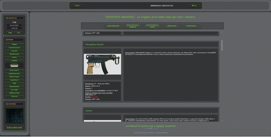This screenshot has height=137, width=271.
Task: Click the Munizioni: 27 - 9mm per Mitra line
Action: click(97, 84)
